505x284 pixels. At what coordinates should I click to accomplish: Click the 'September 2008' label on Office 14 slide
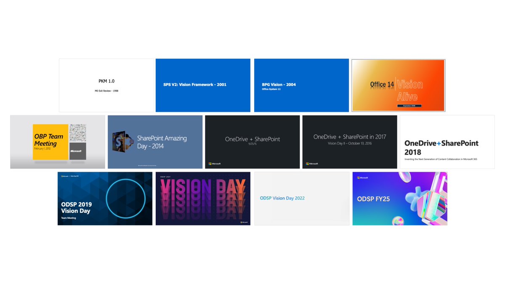coord(409,106)
